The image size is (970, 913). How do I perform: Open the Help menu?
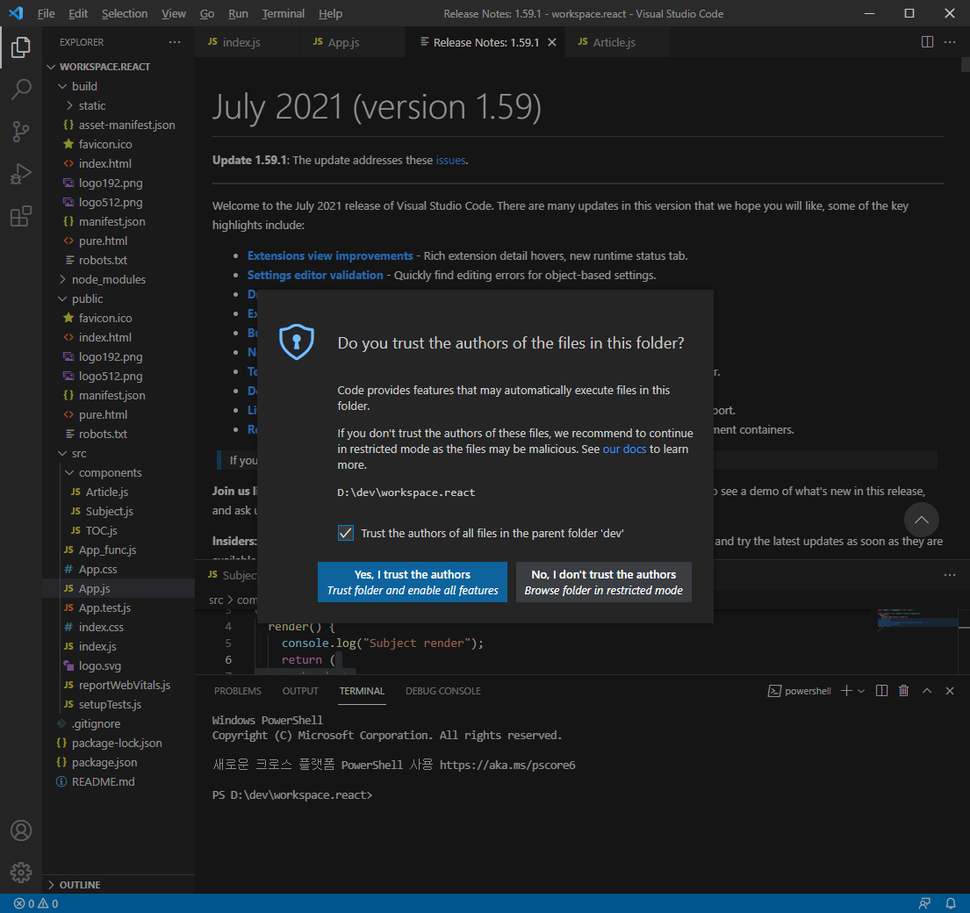(x=330, y=14)
